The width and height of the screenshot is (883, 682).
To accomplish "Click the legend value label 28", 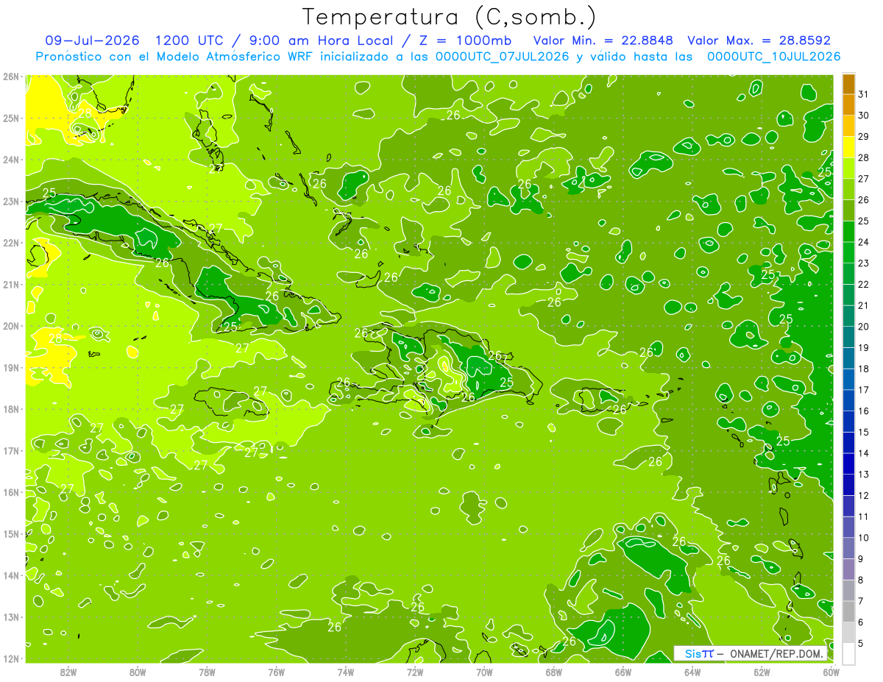I will tap(864, 157).
